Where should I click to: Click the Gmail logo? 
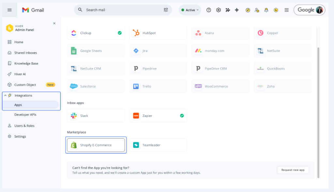pos(33,10)
